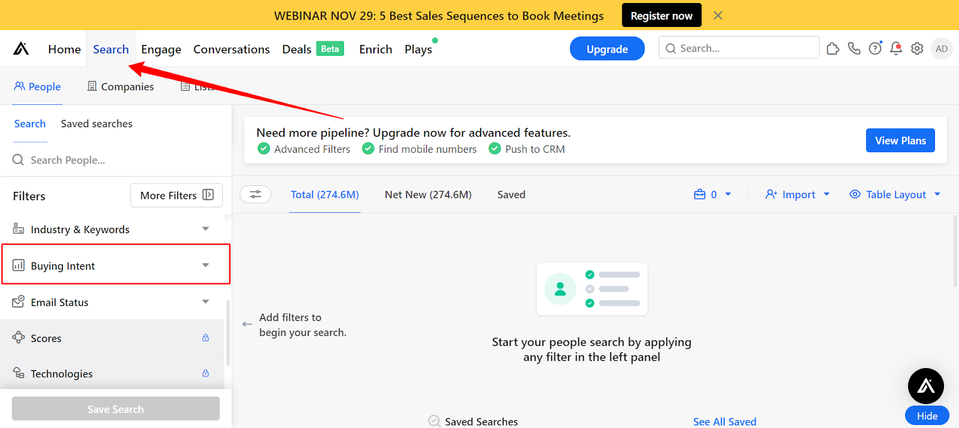Expand the Industry & Keywords filter
Image resolution: width=959 pixels, height=428 pixels.
pyautogui.click(x=112, y=230)
